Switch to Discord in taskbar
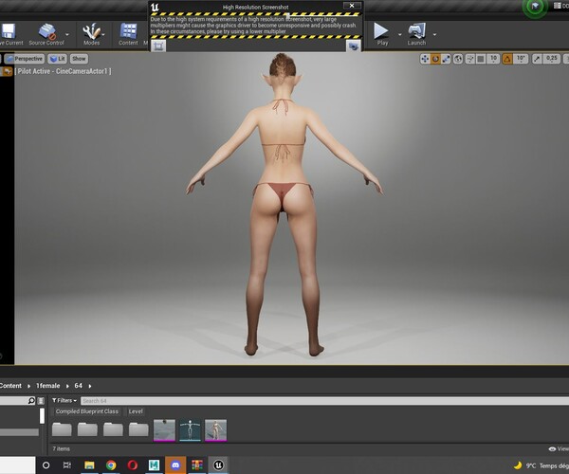This screenshot has width=569, height=474. pyautogui.click(x=175, y=465)
